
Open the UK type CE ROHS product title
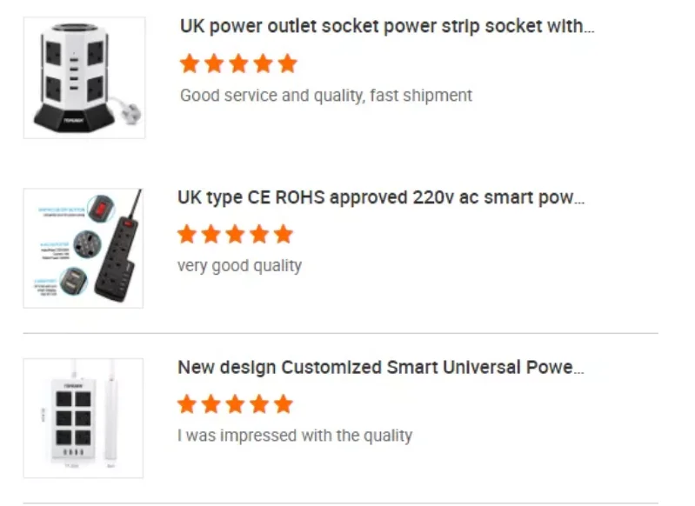tap(380, 197)
